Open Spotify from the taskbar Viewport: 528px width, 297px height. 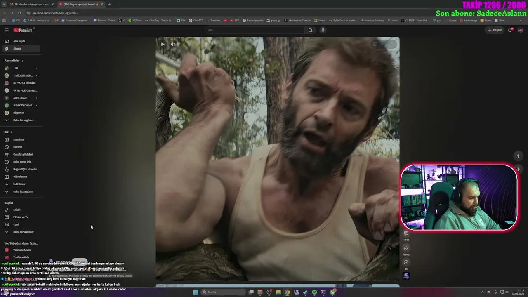(314, 292)
